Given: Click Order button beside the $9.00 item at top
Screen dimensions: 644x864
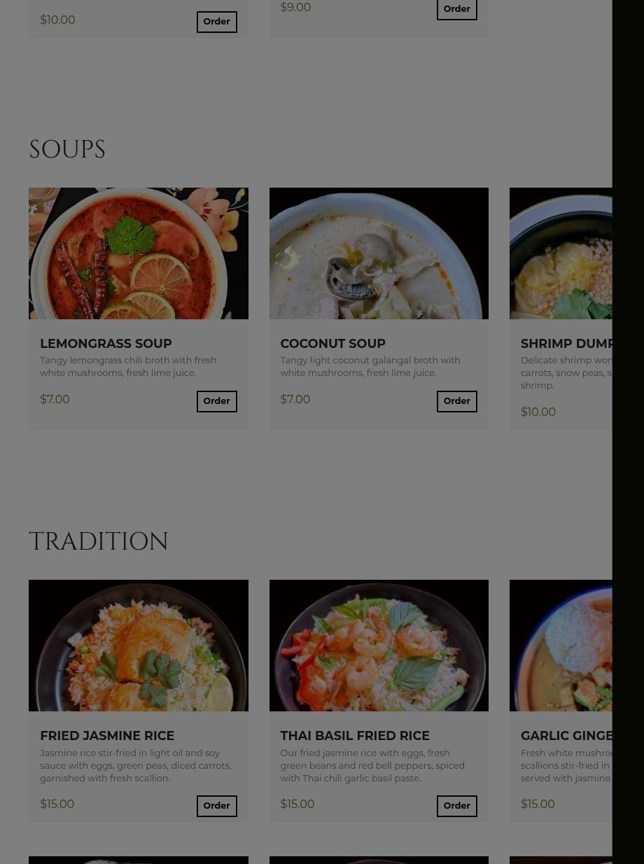Looking at the screenshot, I should tap(456, 9).
